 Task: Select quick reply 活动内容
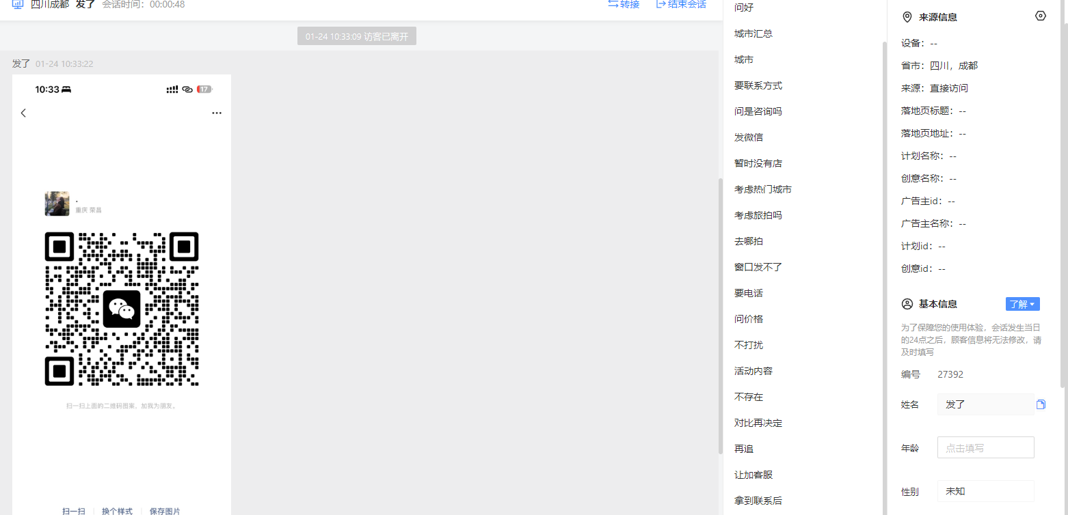(753, 371)
